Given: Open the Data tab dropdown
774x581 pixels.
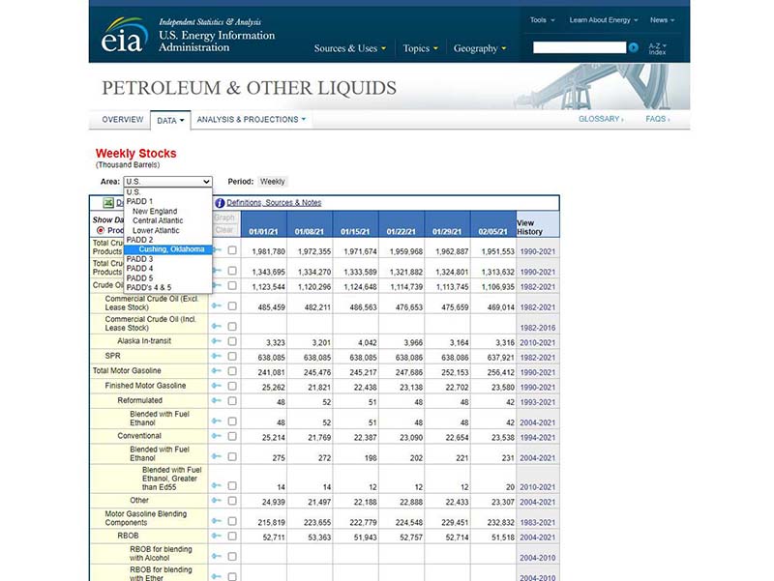Looking at the screenshot, I should pos(170,120).
